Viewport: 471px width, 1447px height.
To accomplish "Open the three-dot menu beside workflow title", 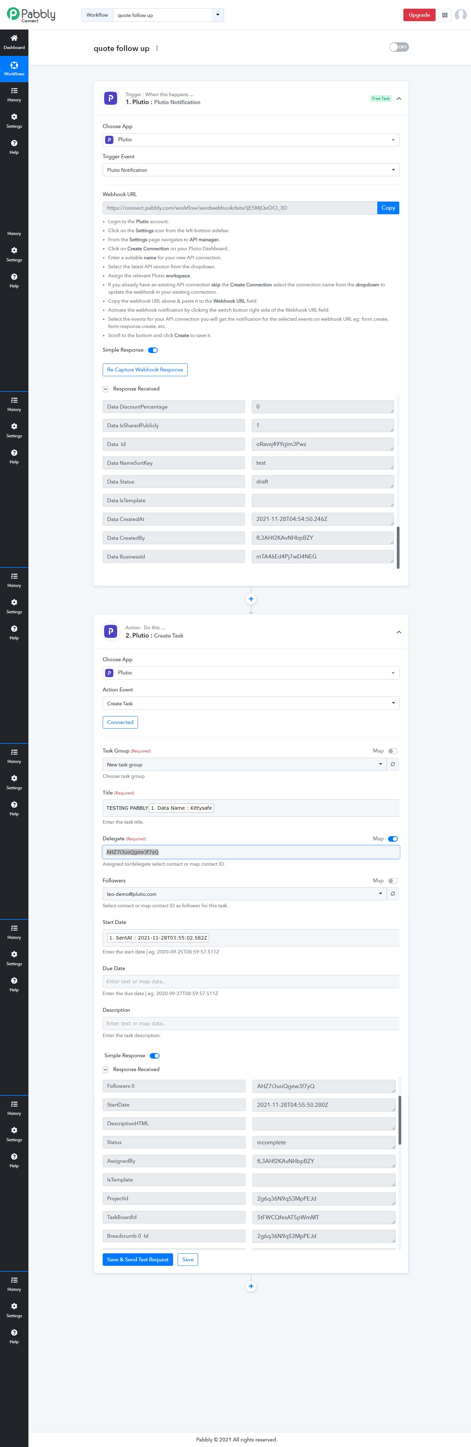I will [x=157, y=48].
